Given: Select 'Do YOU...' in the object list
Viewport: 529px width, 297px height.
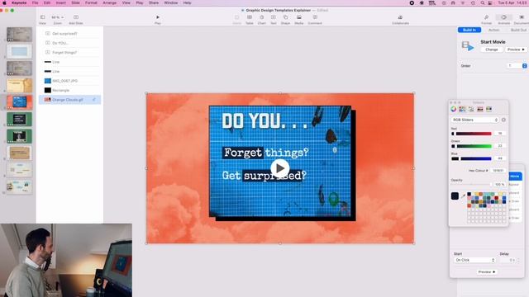Looking at the screenshot, I should [69, 43].
